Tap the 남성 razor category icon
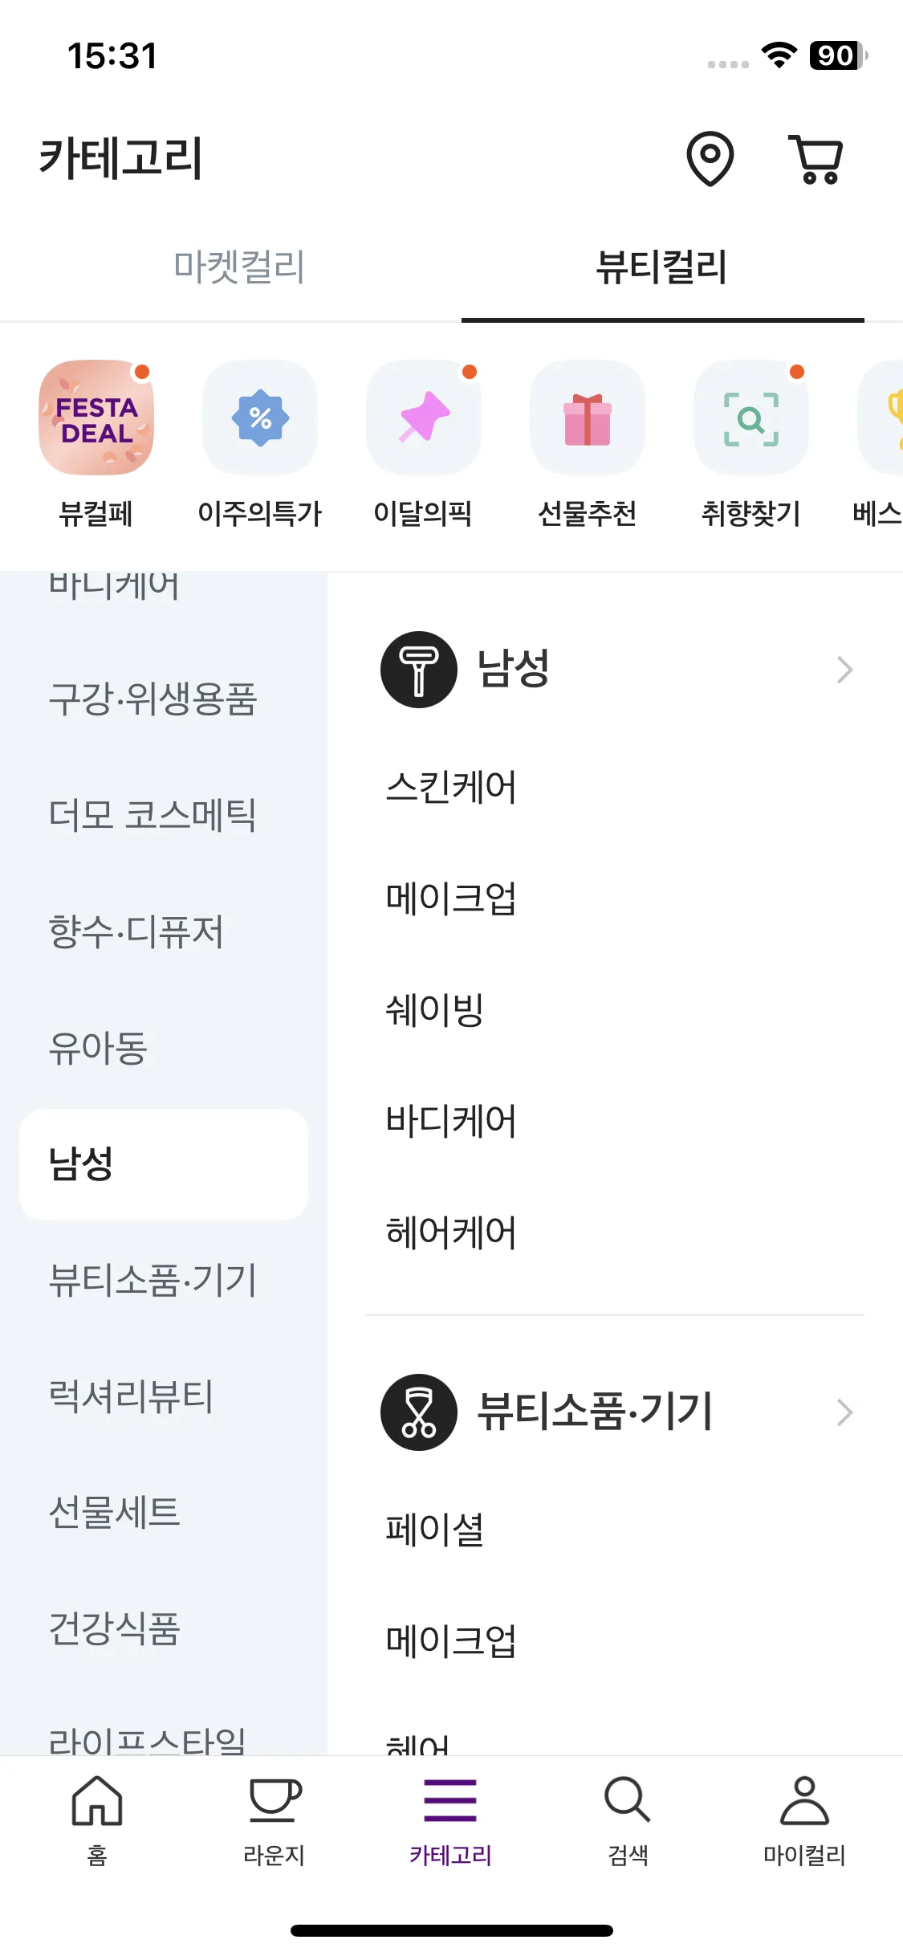The width and height of the screenshot is (903, 1956). [419, 670]
